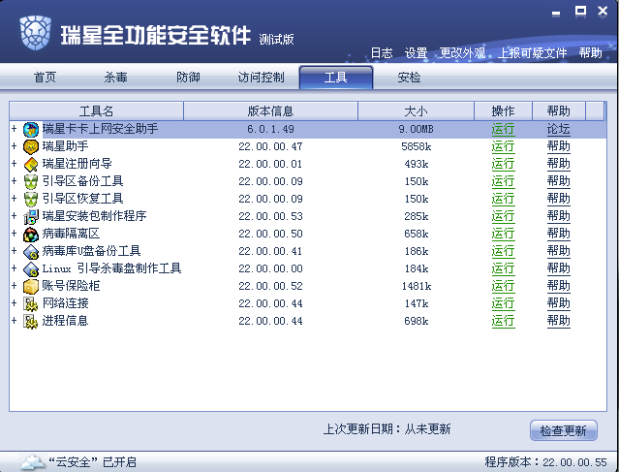The height and width of the screenshot is (472, 619).
Task: Run 账号保险柜 via 运行 link
Action: point(503,286)
